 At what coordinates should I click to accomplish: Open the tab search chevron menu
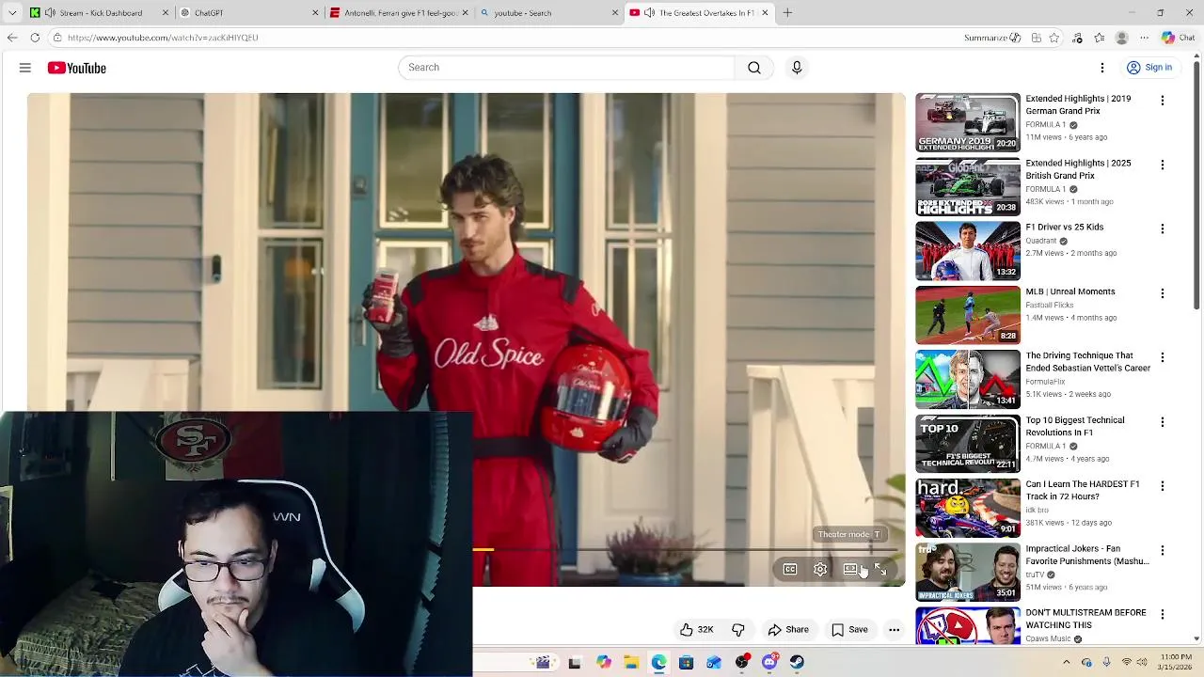coord(11,12)
